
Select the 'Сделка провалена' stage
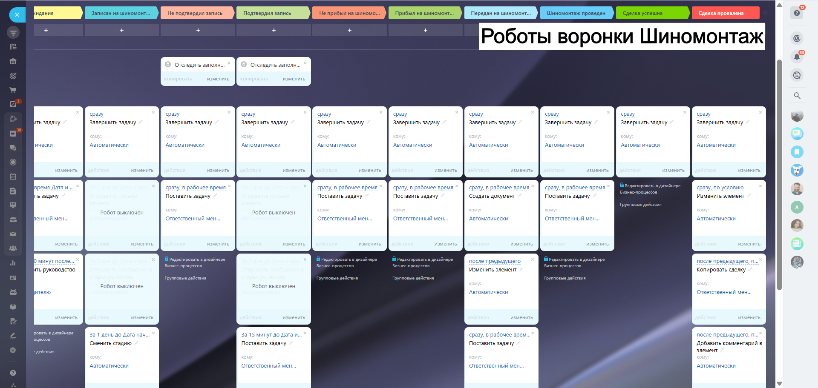click(726, 13)
